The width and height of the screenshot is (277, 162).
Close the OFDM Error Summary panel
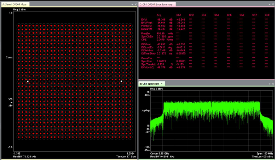pos(272,4)
